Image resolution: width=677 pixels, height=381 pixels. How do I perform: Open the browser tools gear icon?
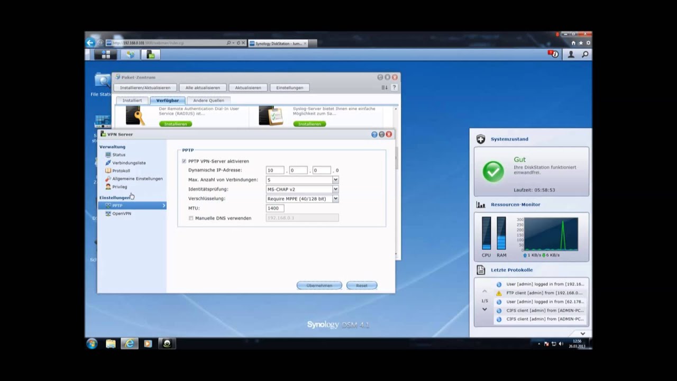[x=588, y=43]
